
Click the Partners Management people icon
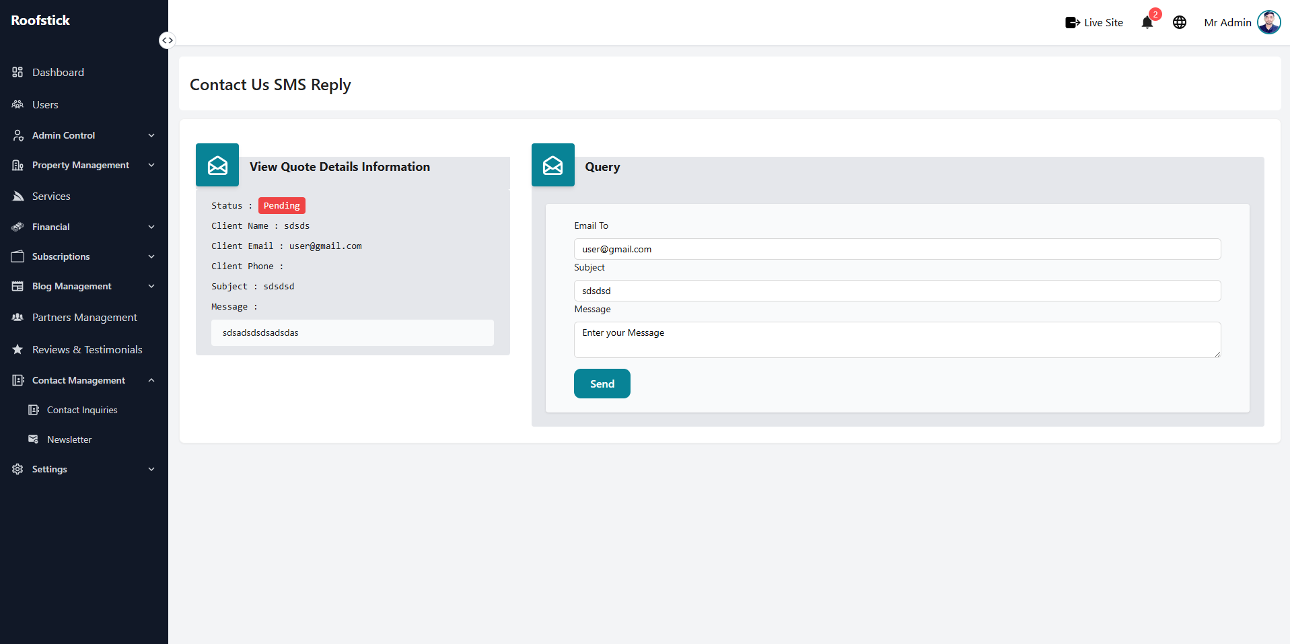coord(17,317)
